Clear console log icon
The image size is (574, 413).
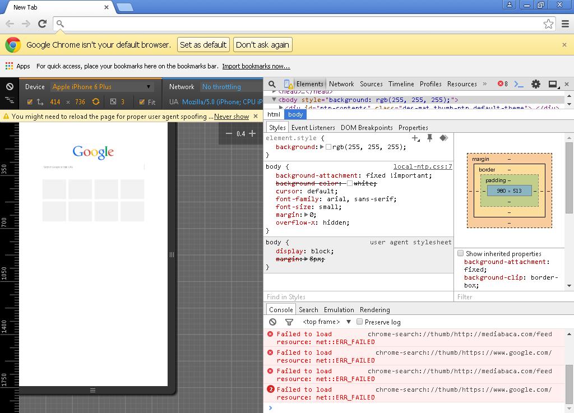click(x=273, y=322)
